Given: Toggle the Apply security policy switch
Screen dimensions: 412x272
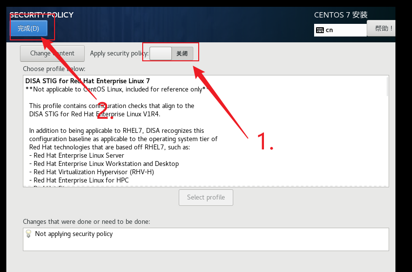Looking at the screenshot, I should (x=171, y=54).
